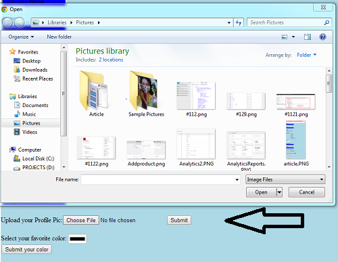Viewport: 338px width, 262px height.
Task: Click navigation pane scroll down arrow
Action: 64,167
